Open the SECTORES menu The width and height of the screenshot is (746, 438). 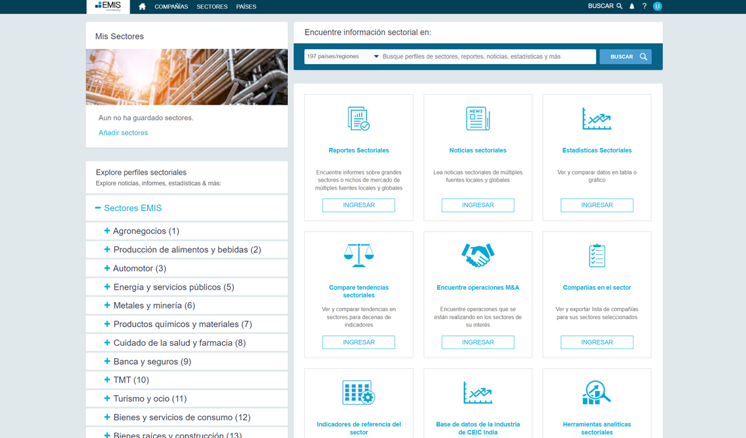tap(212, 7)
